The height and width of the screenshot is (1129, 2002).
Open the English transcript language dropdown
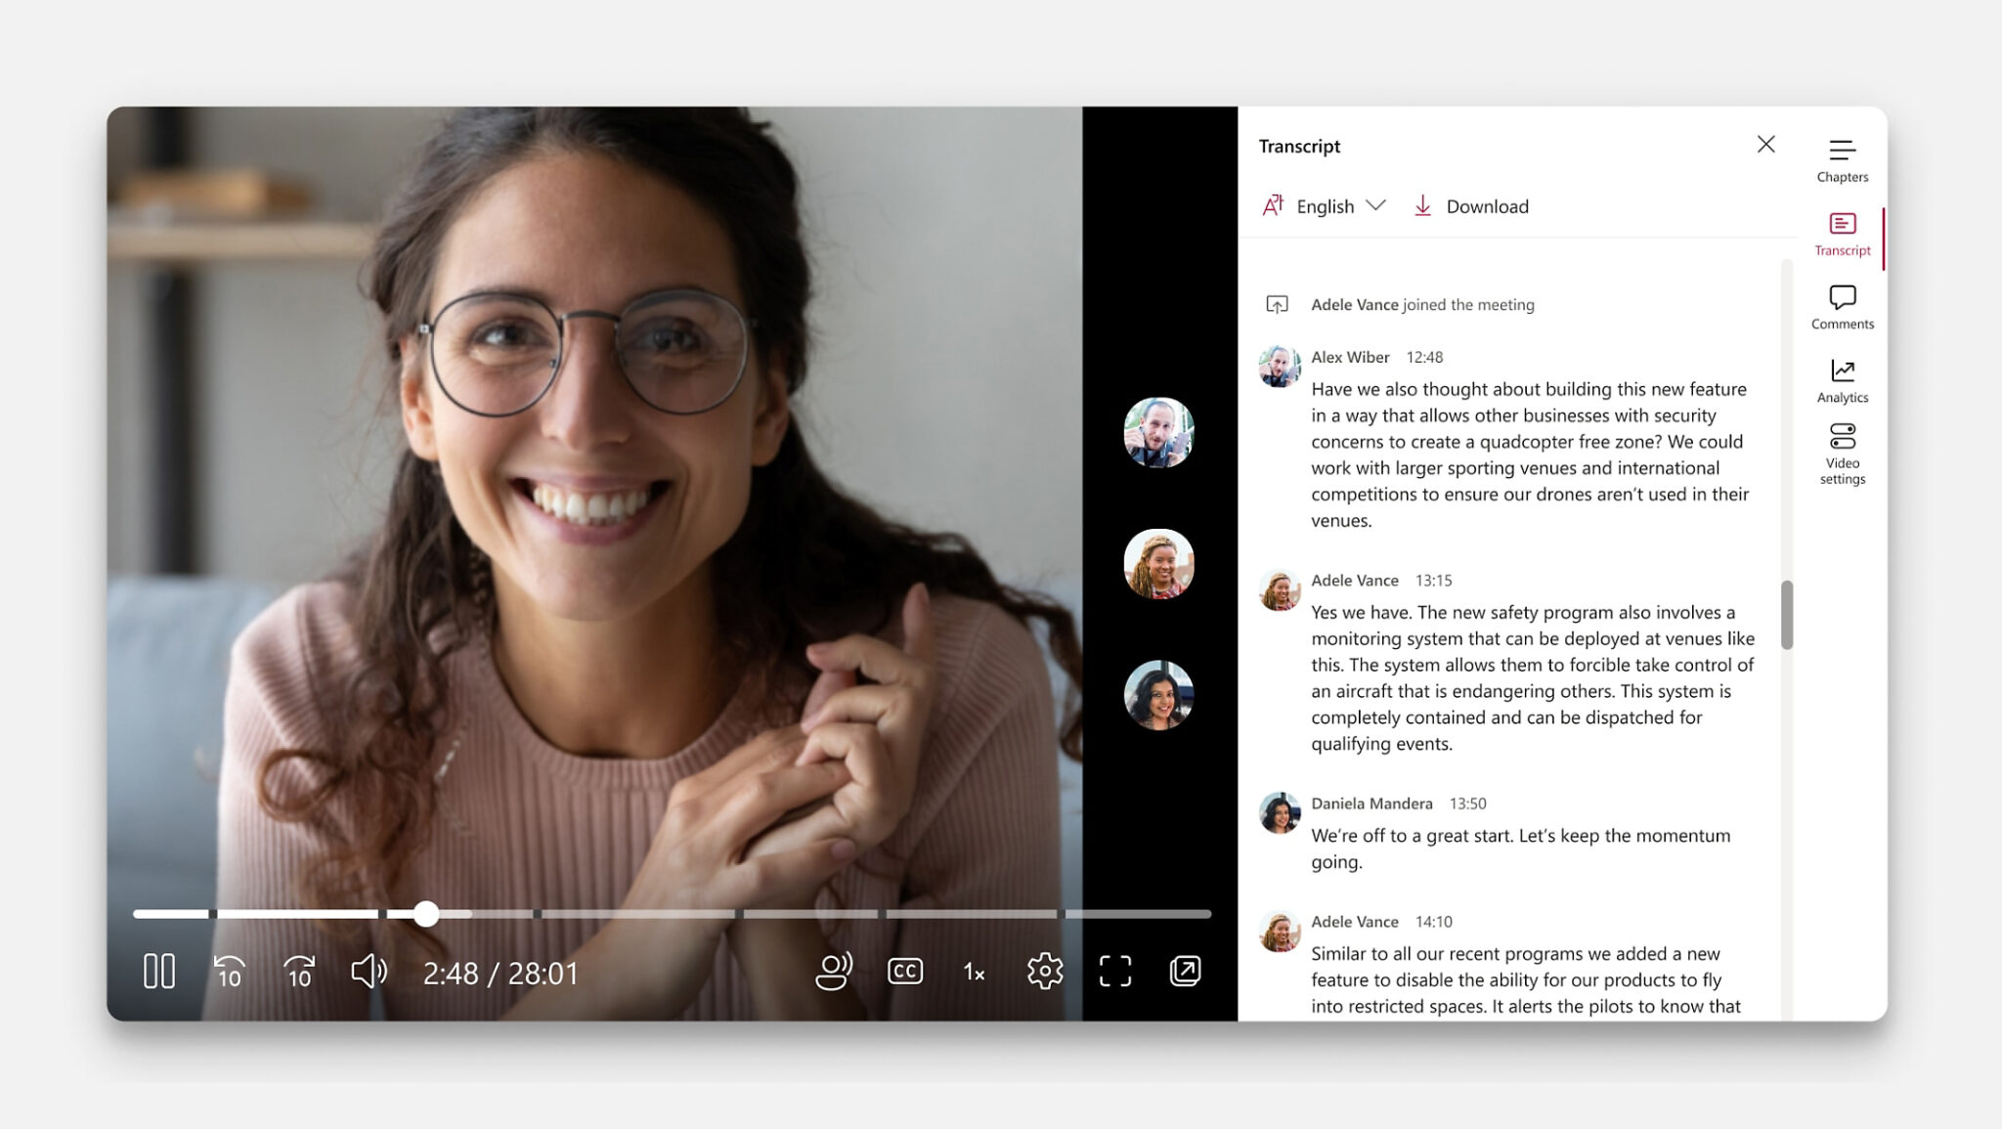(x=1338, y=206)
